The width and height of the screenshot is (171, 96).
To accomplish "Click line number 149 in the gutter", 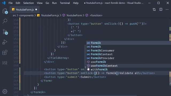I will [x=16, y=24].
